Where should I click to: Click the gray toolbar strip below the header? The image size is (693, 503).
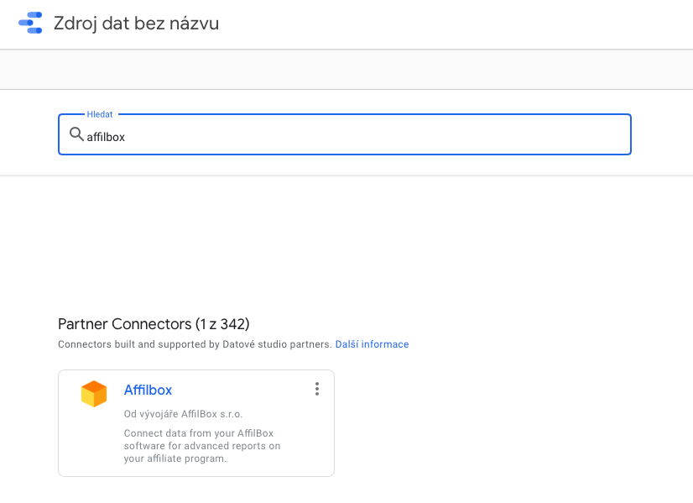point(346,70)
